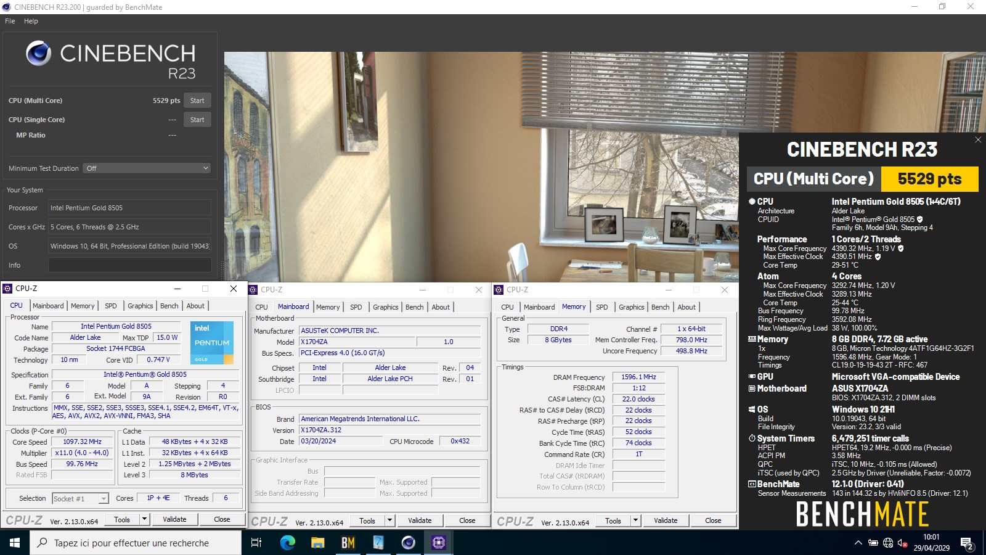Start the CPU Multi Core test
986x555 pixels.
click(197, 101)
